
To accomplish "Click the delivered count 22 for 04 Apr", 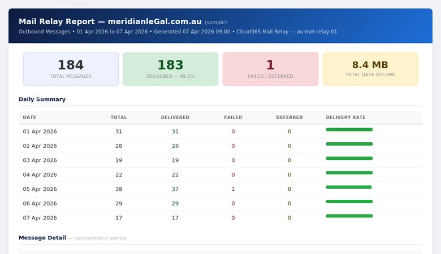I will (175, 174).
